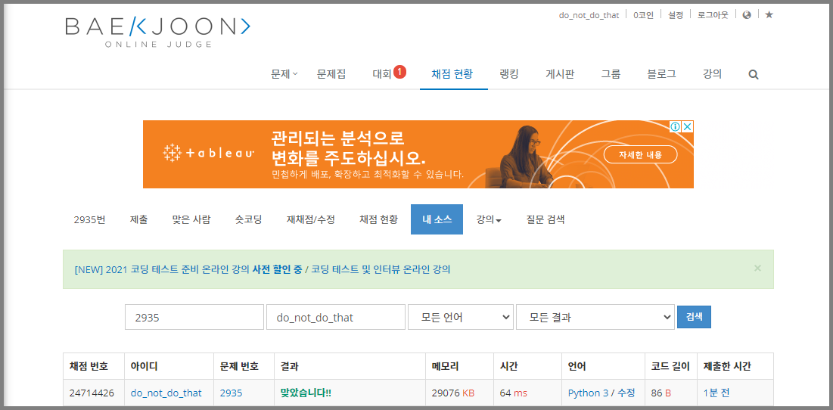Click the star favorites icon
Image resolution: width=833 pixels, height=410 pixels.
pos(769,15)
